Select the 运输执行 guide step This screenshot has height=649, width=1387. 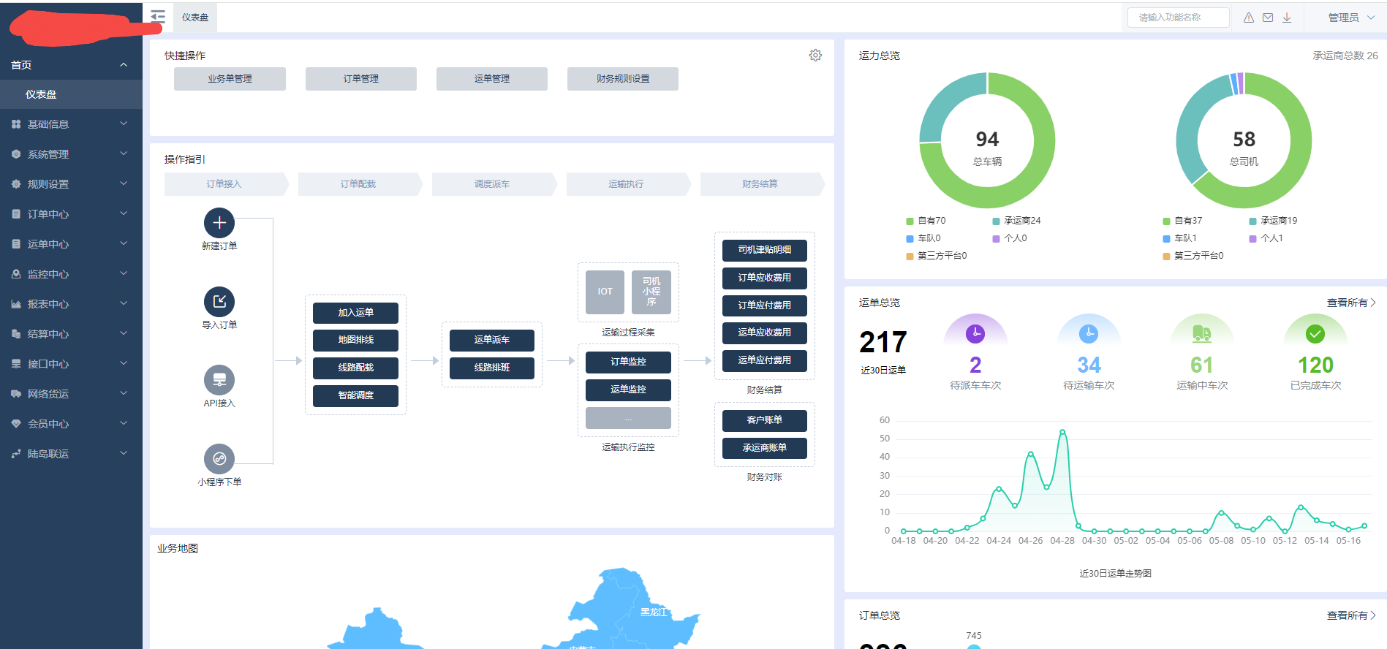click(627, 184)
